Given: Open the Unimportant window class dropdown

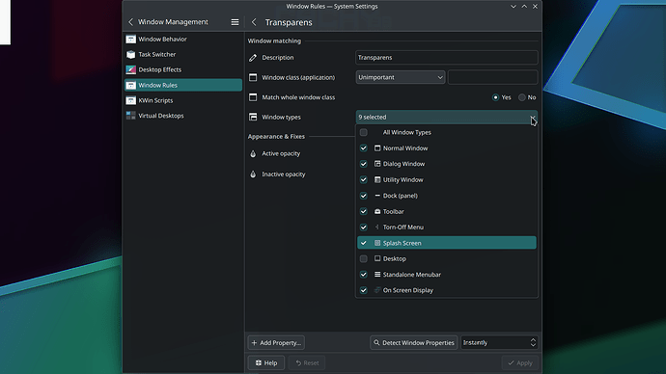Looking at the screenshot, I should pos(401,77).
